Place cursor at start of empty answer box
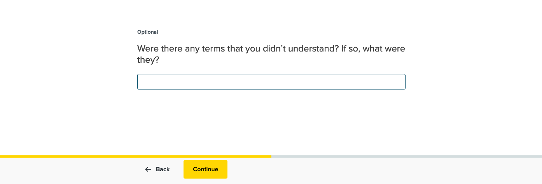Screen dimensions: 542x184 point(142,82)
